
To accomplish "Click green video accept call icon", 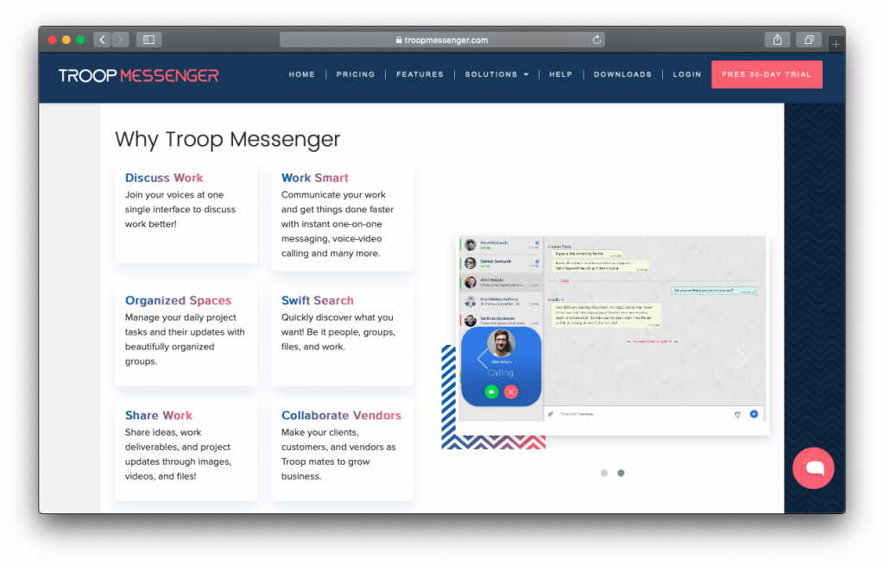I will click(x=491, y=392).
